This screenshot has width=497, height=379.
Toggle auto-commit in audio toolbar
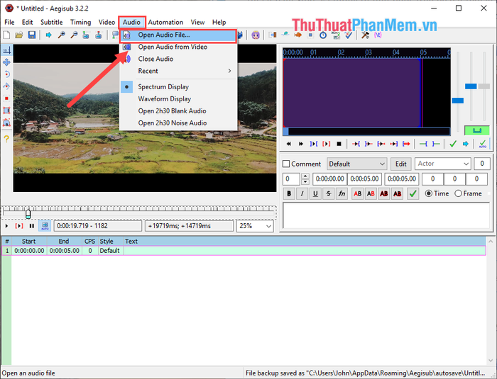pyautogui.click(x=482, y=144)
